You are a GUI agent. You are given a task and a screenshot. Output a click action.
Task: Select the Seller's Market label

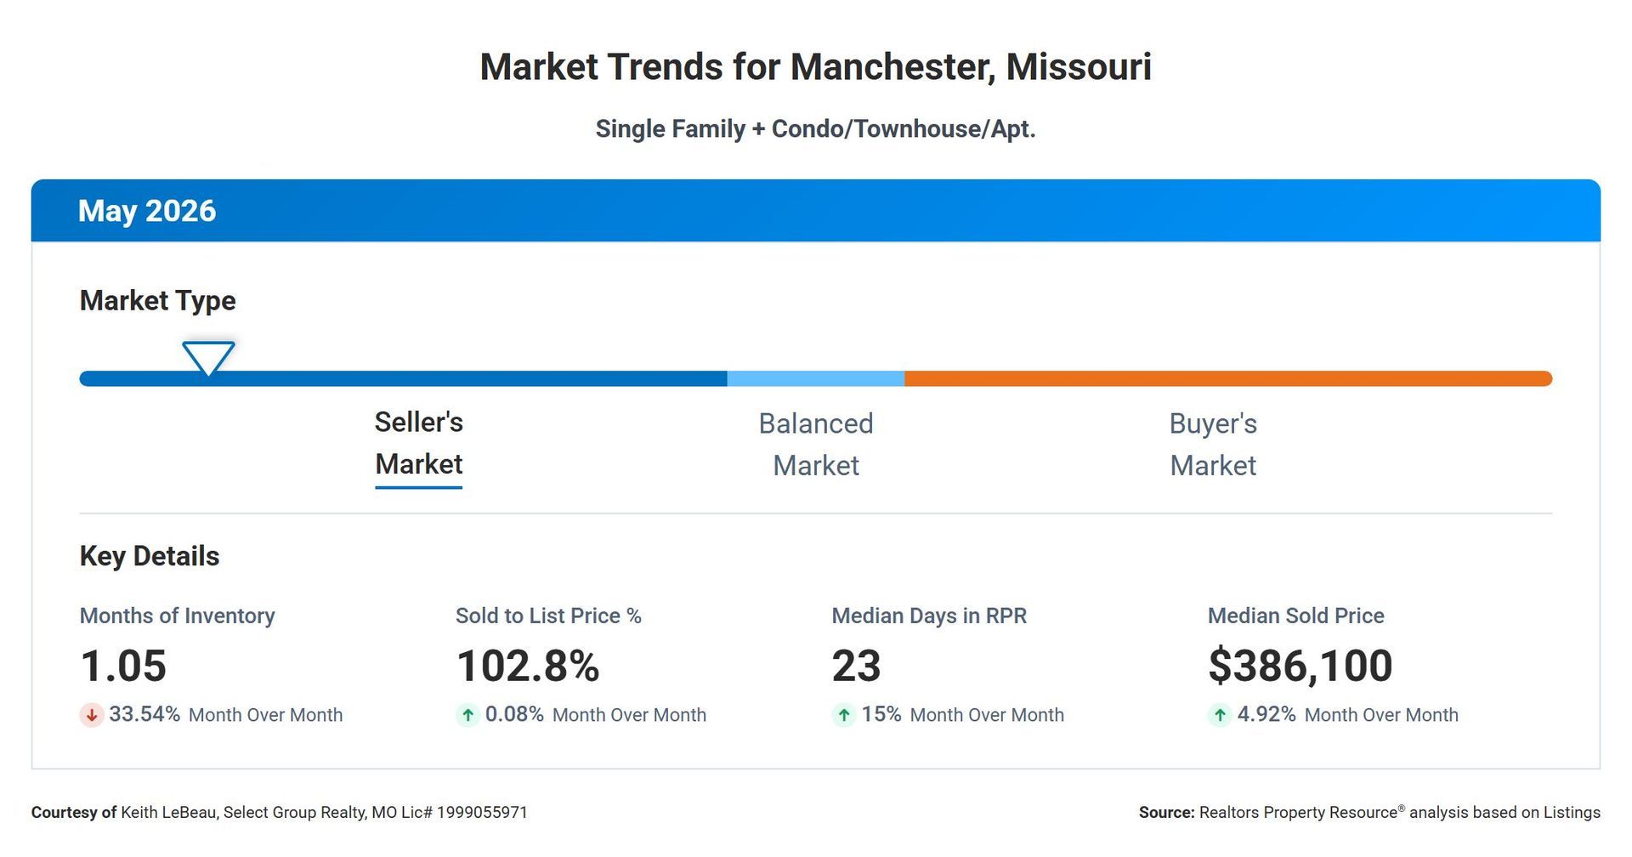419,444
